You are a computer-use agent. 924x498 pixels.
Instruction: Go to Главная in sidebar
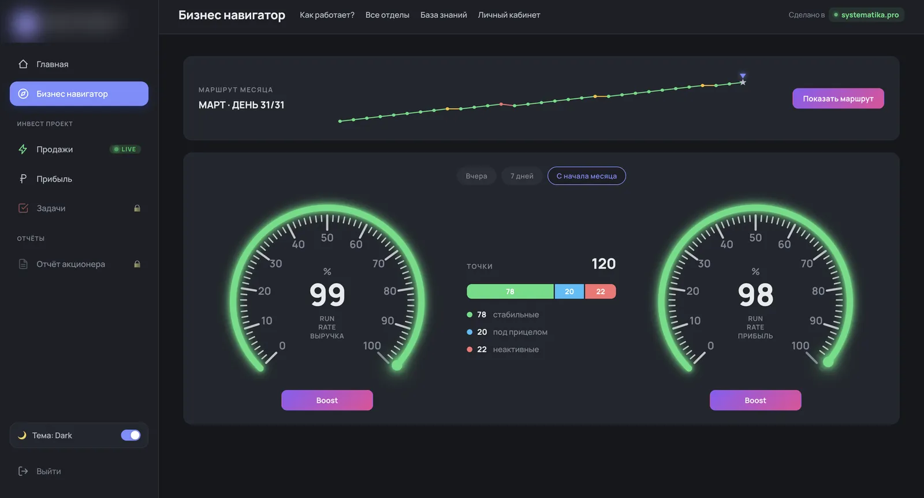tap(79, 64)
